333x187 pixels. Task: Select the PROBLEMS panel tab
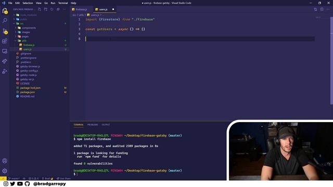point(93,125)
